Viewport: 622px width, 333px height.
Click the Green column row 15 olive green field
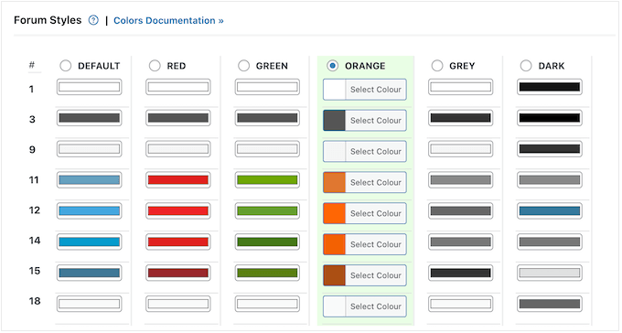click(267, 273)
